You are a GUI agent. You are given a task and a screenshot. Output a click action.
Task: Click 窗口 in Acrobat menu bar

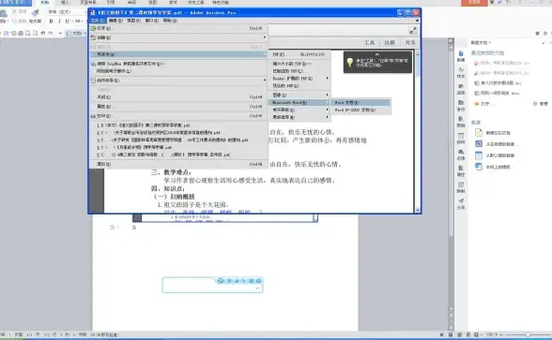pyautogui.click(x=152, y=21)
